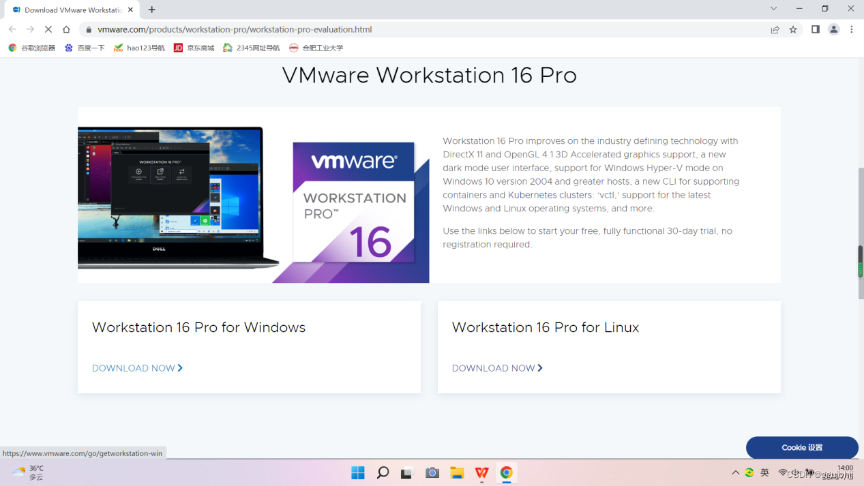This screenshot has height=486, width=864.
Task: Open the tab search dropdown arrow
Action: 773,9
